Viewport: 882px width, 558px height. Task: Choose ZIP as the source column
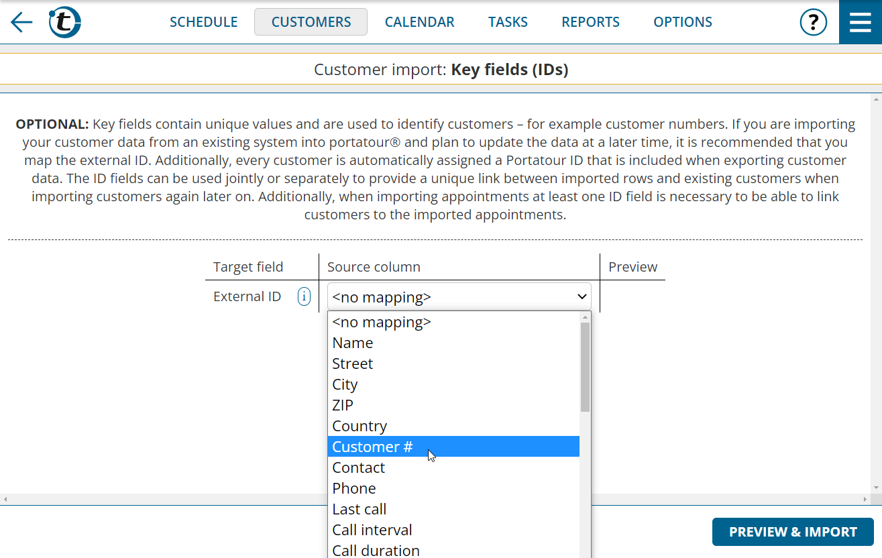click(x=343, y=405)
